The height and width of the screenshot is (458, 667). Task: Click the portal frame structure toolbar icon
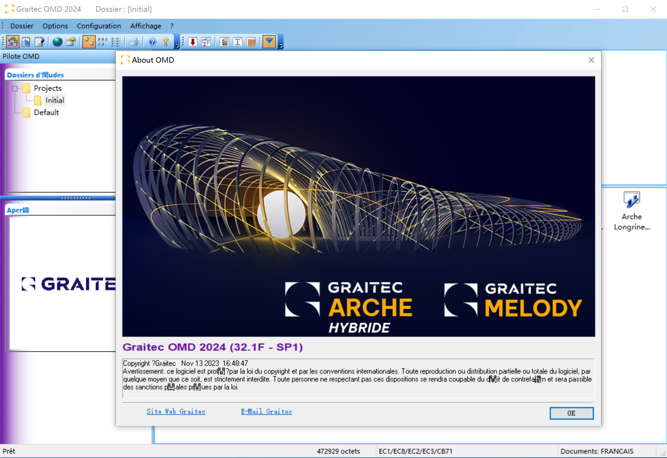(206, 42)
